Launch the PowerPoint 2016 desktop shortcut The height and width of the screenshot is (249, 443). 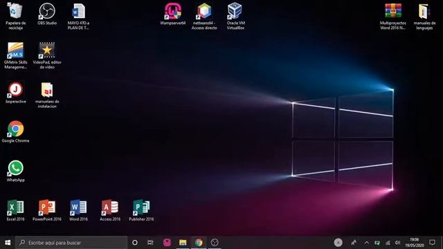[47, 210]
